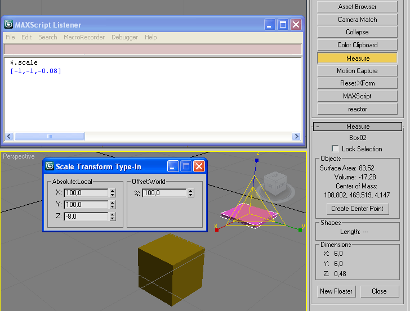Click the Offset World percent field
The height and width of the screenshot is (311, 410).
pyautogui.click(x=164, y=193)
